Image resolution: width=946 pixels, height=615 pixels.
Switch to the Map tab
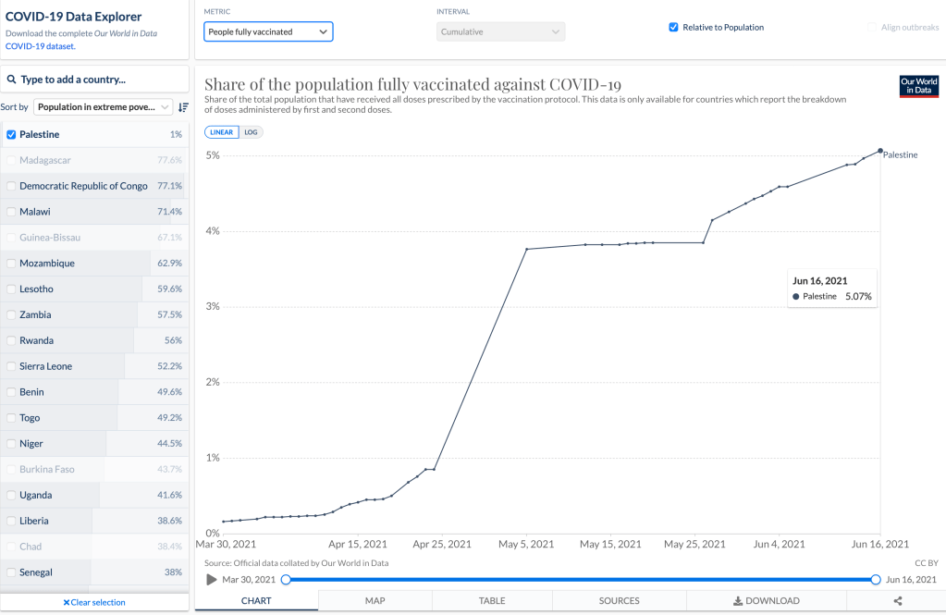point(375,601)
